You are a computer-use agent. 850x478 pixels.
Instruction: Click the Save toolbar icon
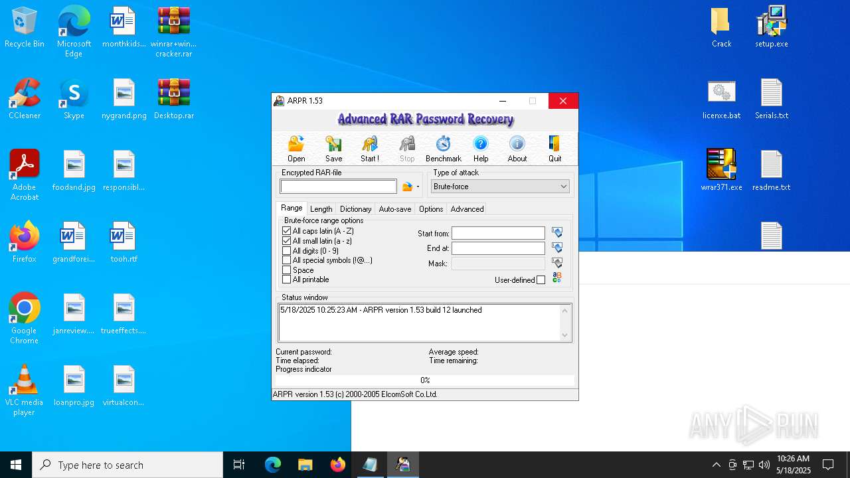[333, 149]
